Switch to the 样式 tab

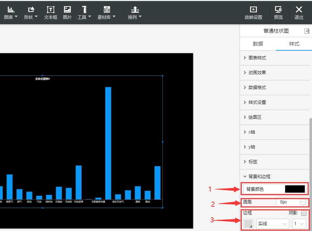[294, 44]
